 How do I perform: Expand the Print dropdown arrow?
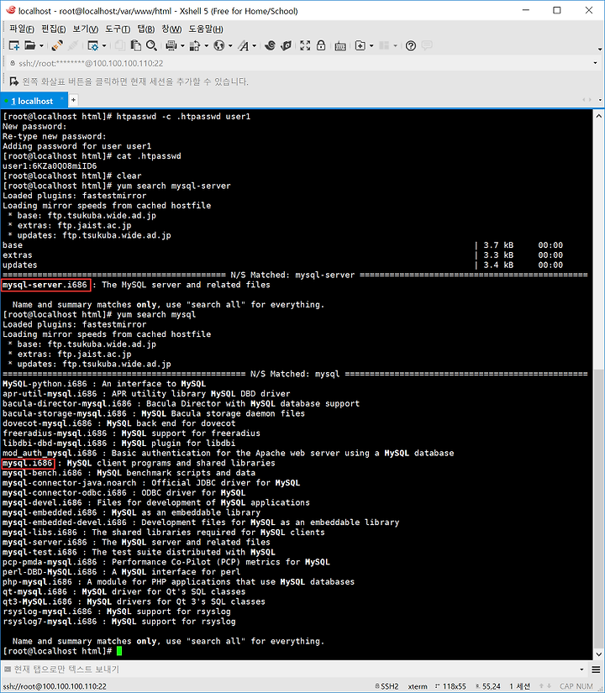point(182,45)
